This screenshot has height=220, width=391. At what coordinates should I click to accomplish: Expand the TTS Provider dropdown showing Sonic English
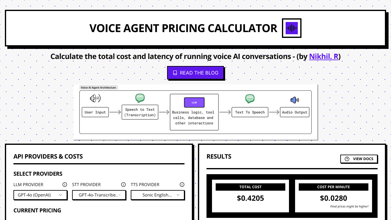[x=158, y=195]
